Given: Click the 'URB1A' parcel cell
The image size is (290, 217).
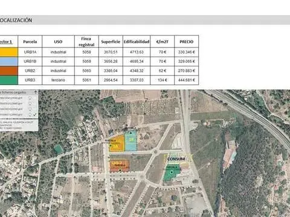Looking at the screenshot, I should [30, 52].
